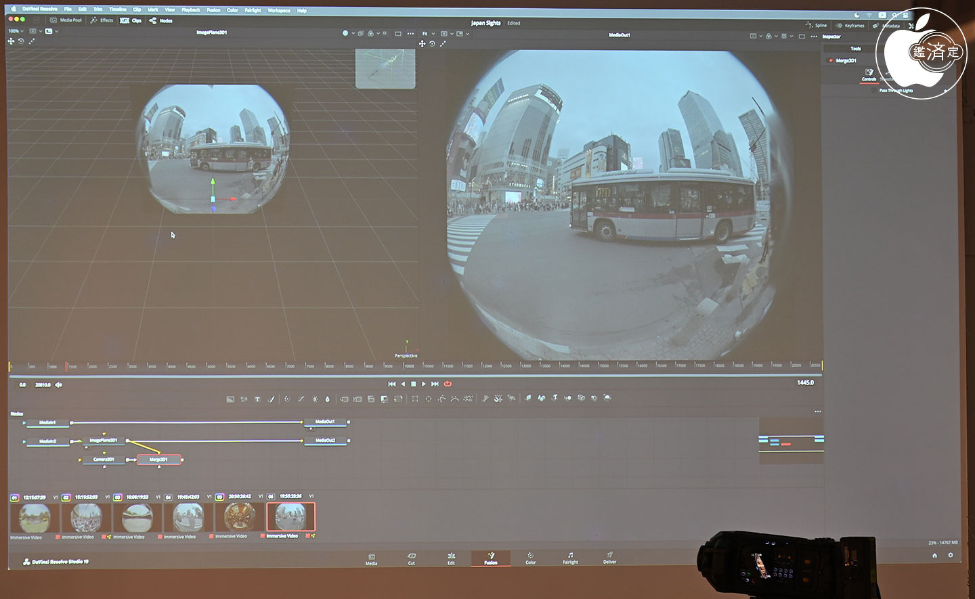Add a Blur node (droplet icon)
Viewport: 975px width, 599px height.
point(328,399)
